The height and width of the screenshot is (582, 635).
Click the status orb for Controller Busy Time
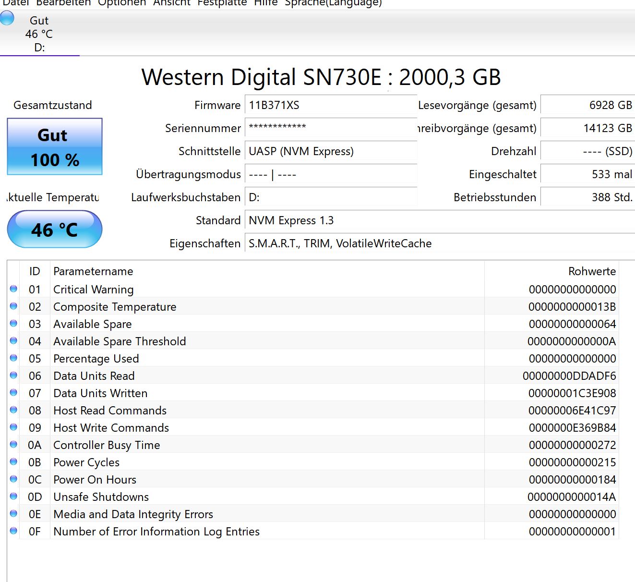(x=13, y=444)
